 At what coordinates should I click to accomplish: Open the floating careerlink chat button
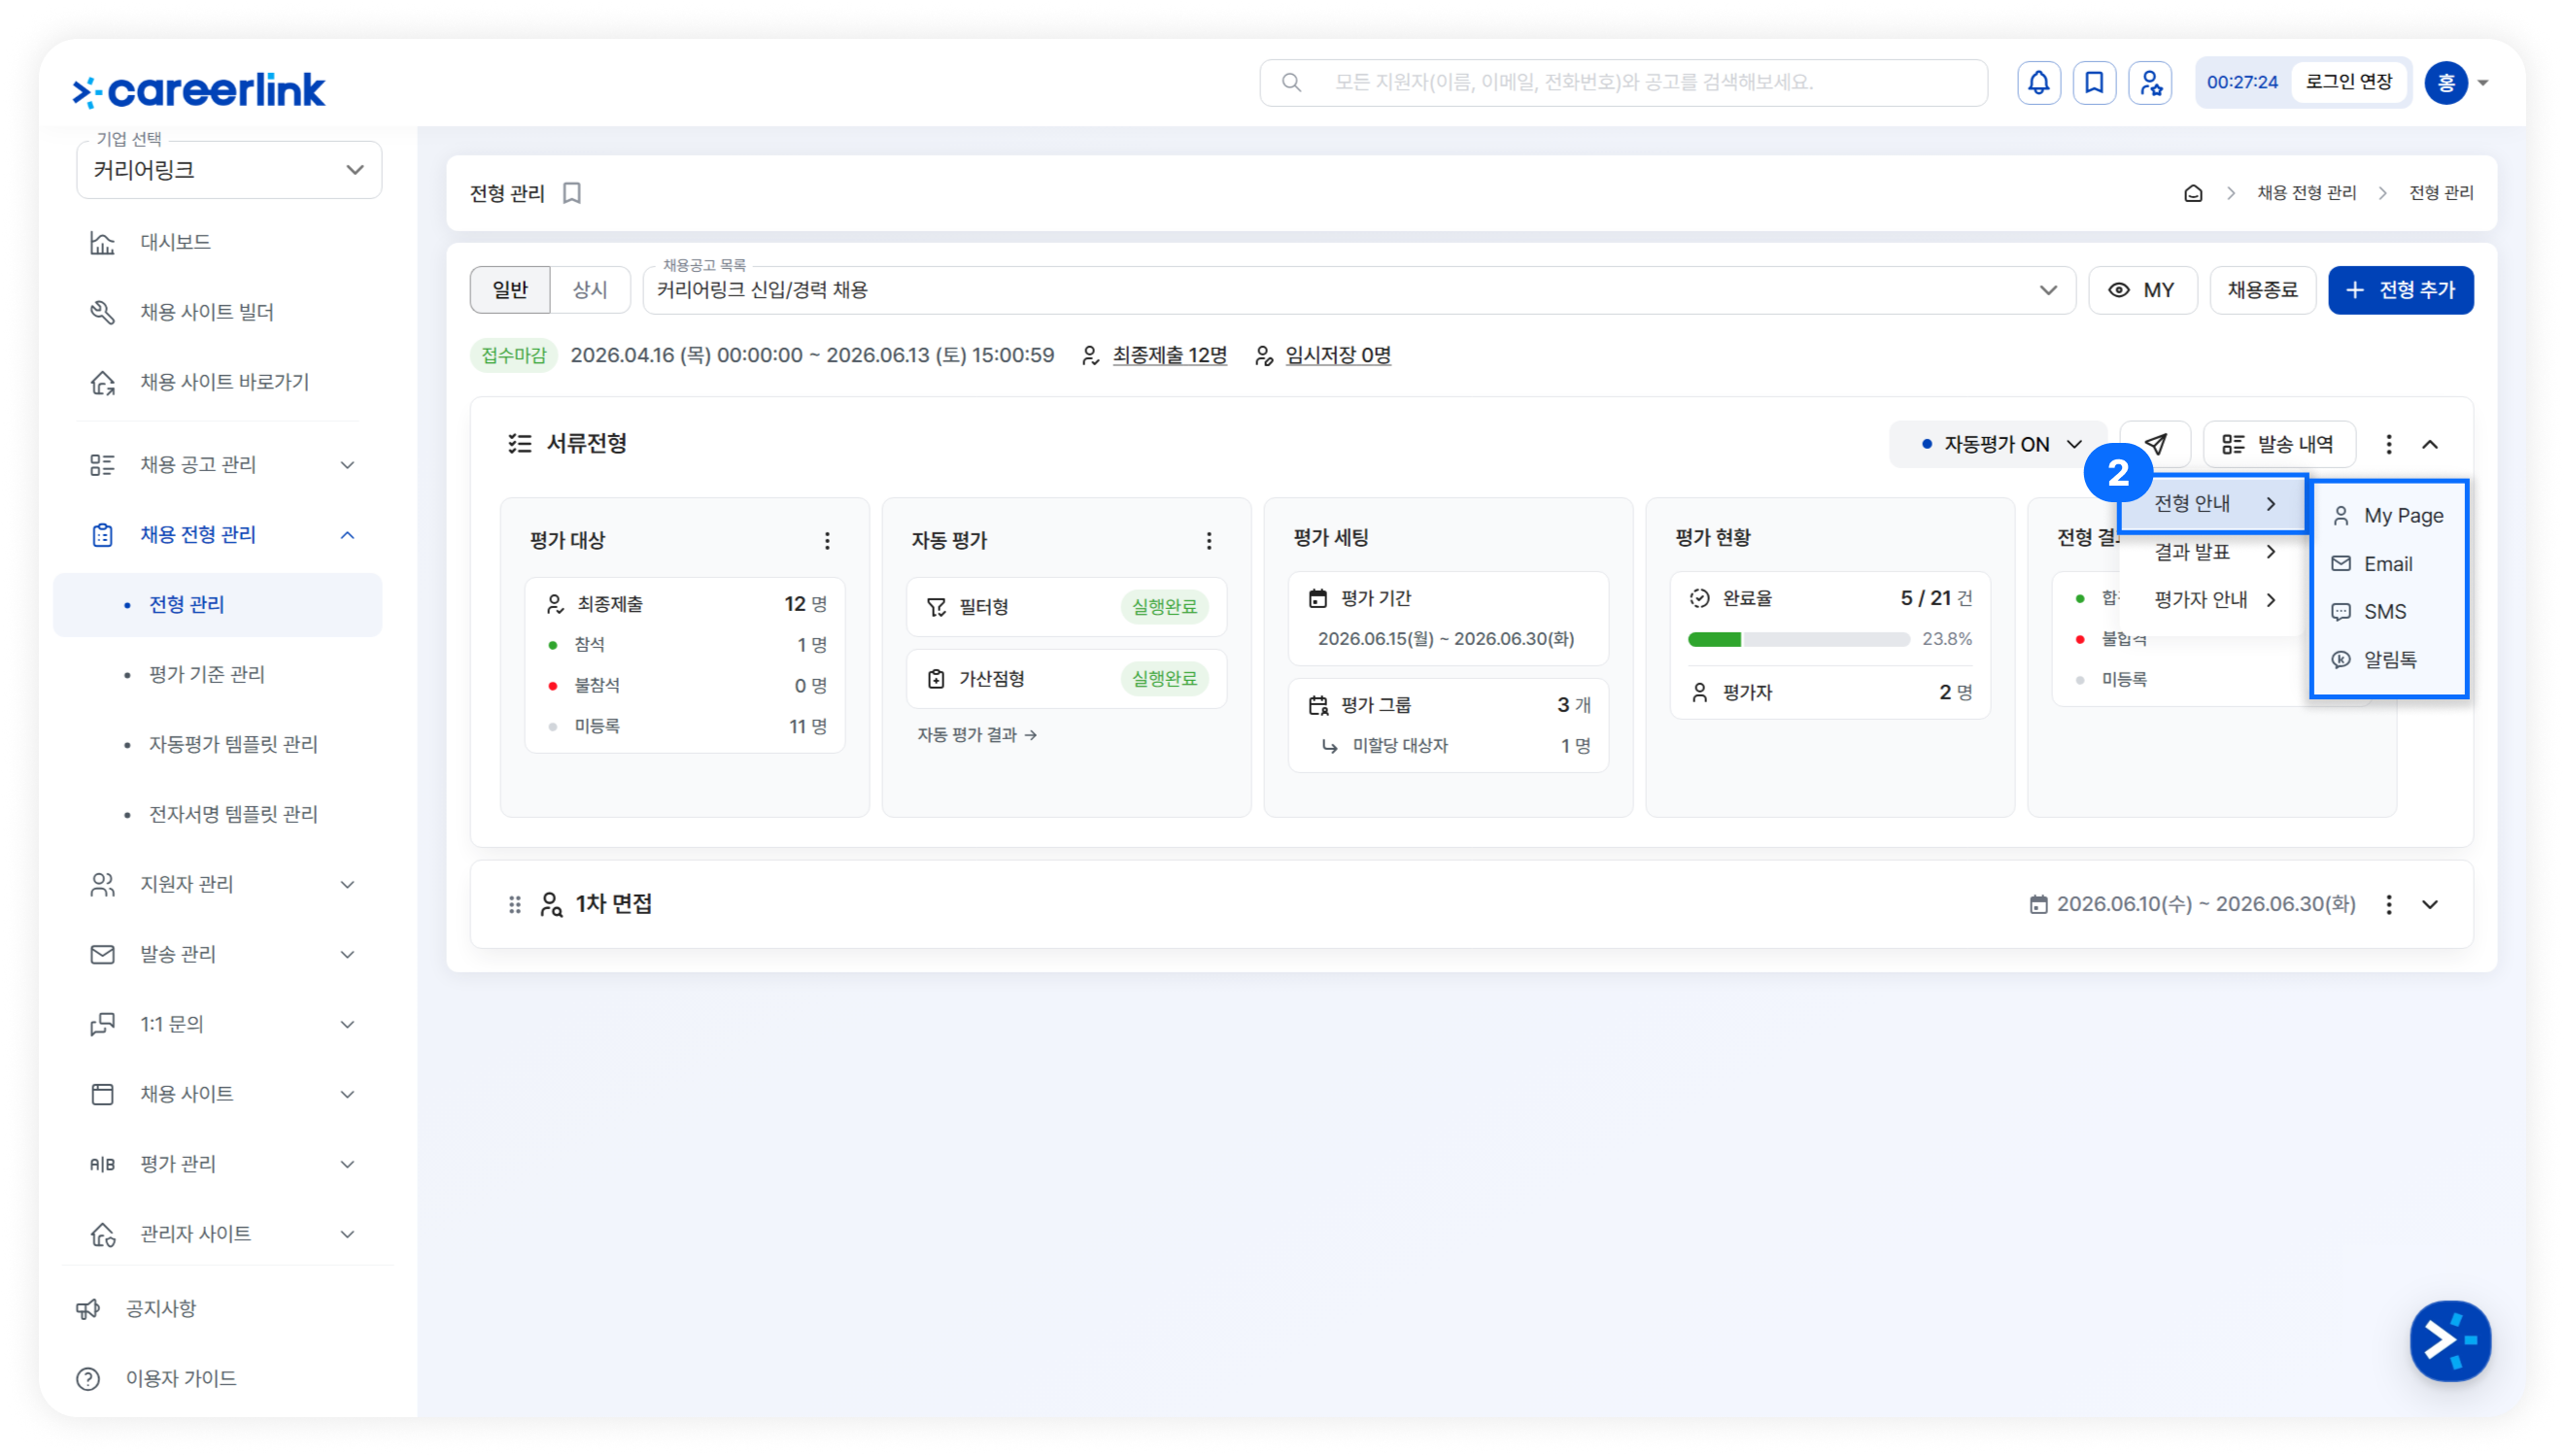click(2450, 1340)
